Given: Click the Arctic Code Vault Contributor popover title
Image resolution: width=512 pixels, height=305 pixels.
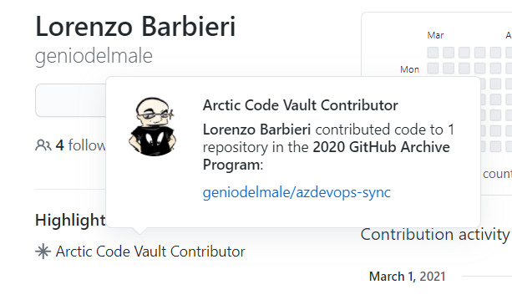Looking at the screenshot, I should (x=301, y=105).
